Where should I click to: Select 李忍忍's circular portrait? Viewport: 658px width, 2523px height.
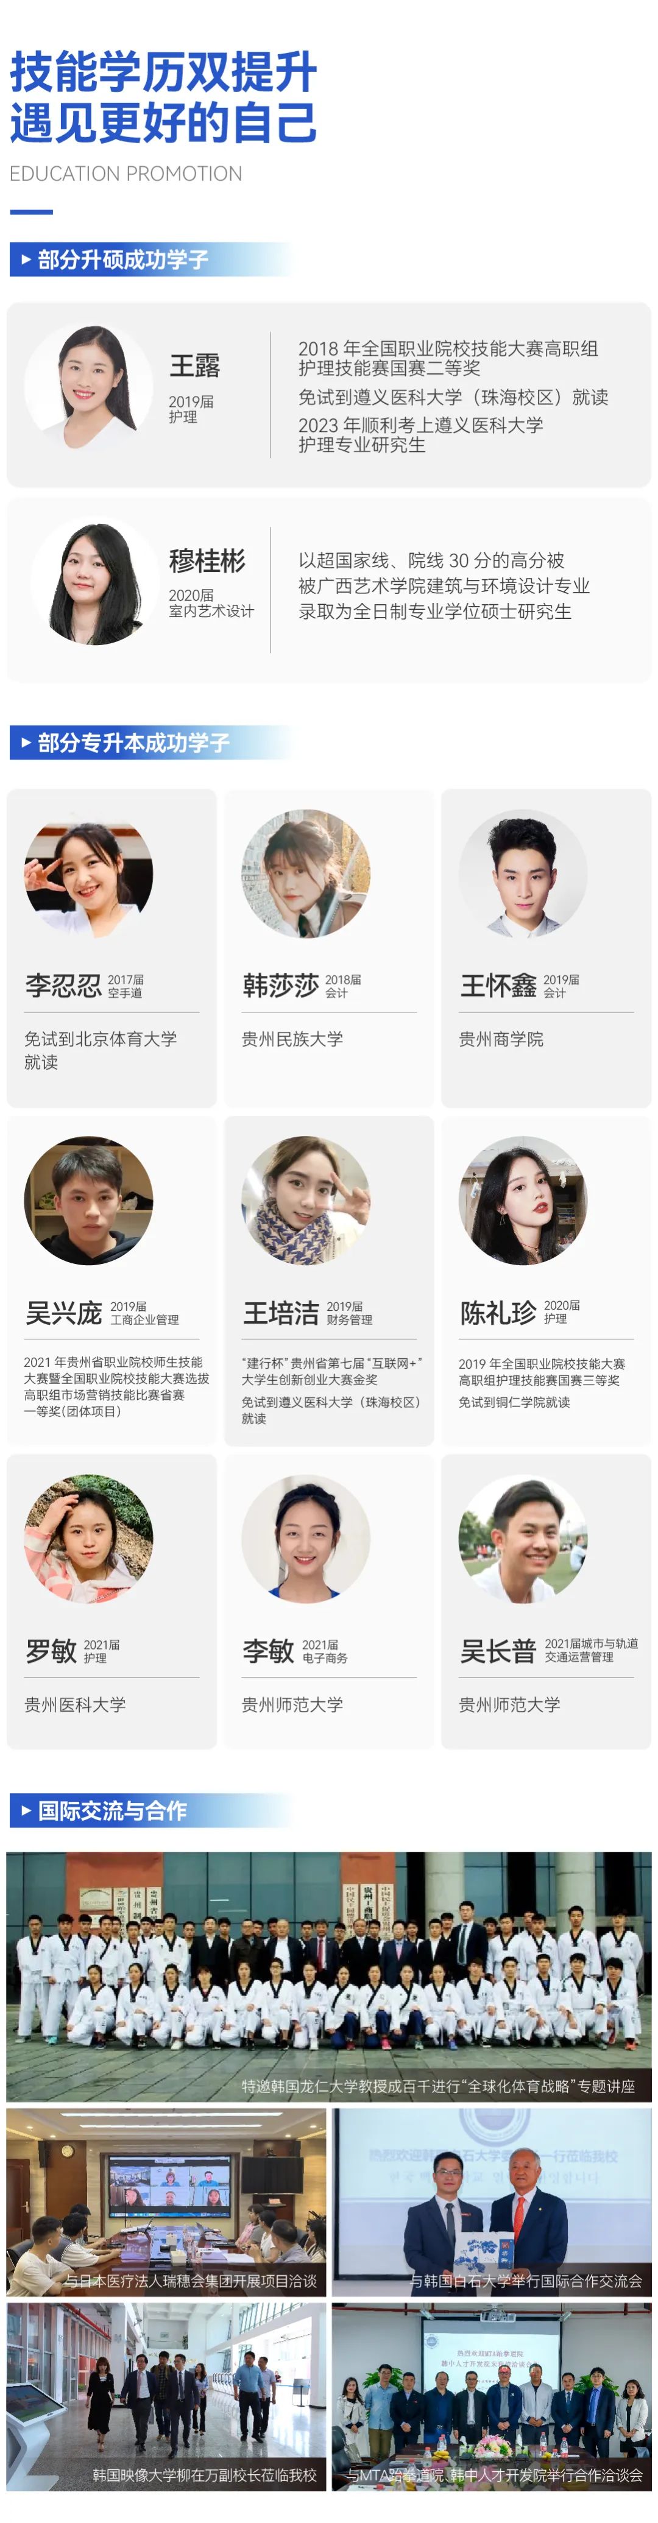tap(88, 873)
